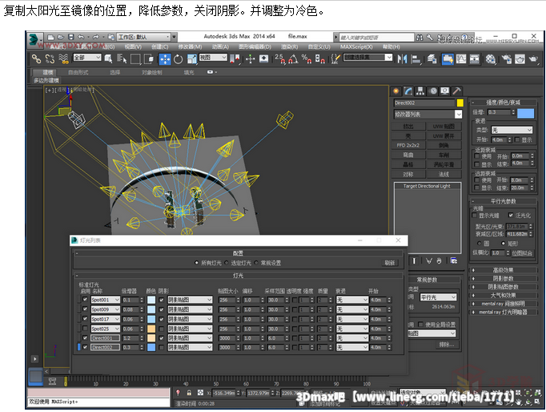Select the Select and Move tool

tap(165, 59)
